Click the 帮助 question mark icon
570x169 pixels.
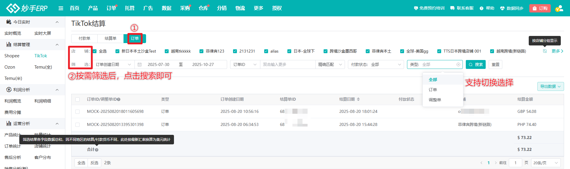482,8
